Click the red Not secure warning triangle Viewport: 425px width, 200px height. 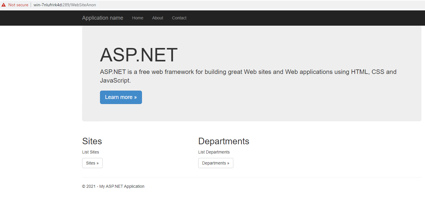click(4, 5)
